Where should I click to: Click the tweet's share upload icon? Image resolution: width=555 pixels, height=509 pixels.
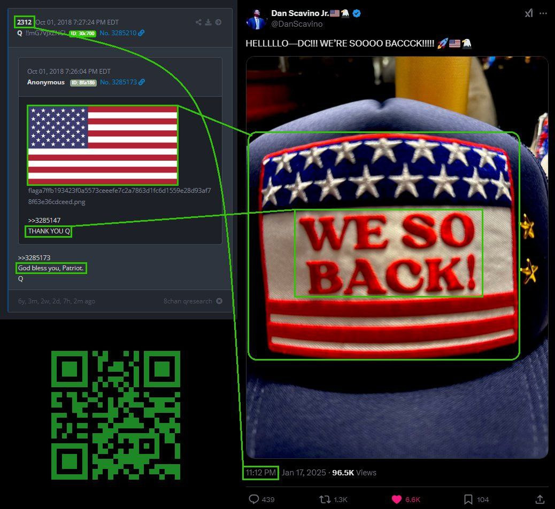[x=539, y=499]
